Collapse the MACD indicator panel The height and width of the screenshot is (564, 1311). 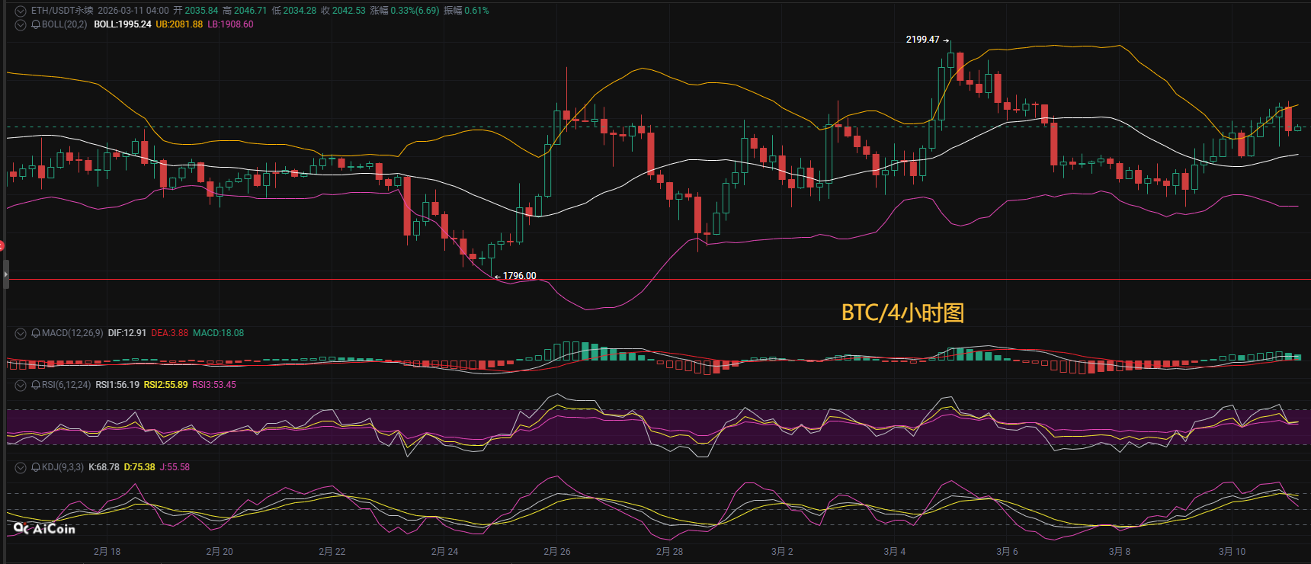pyautogui.click(x=21, y=333)
